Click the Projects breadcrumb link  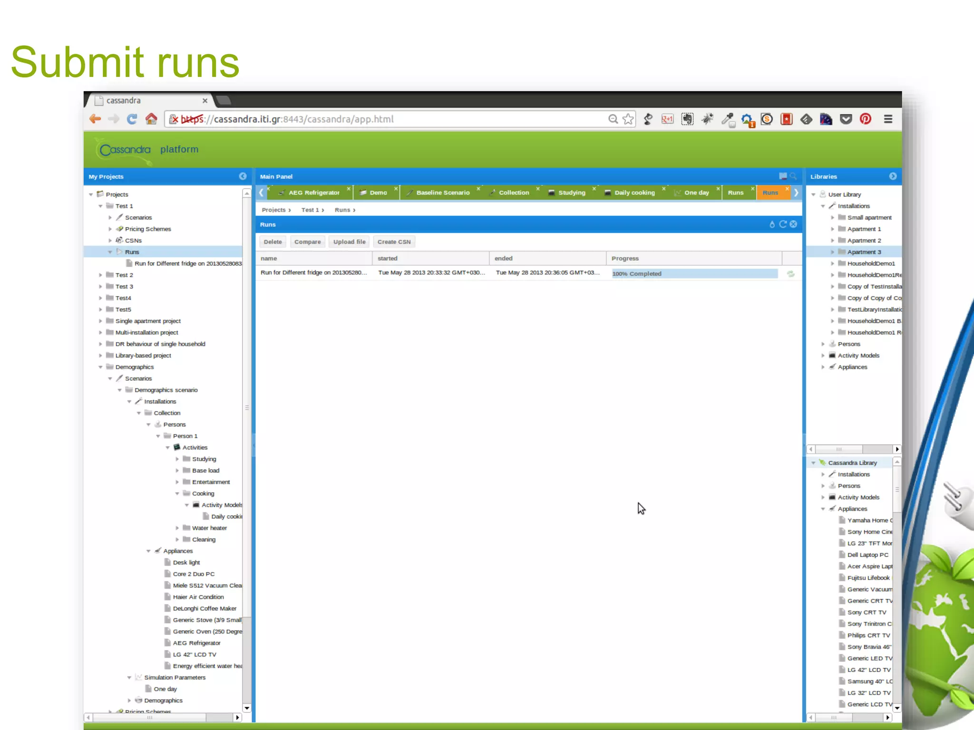coord(274,210)
